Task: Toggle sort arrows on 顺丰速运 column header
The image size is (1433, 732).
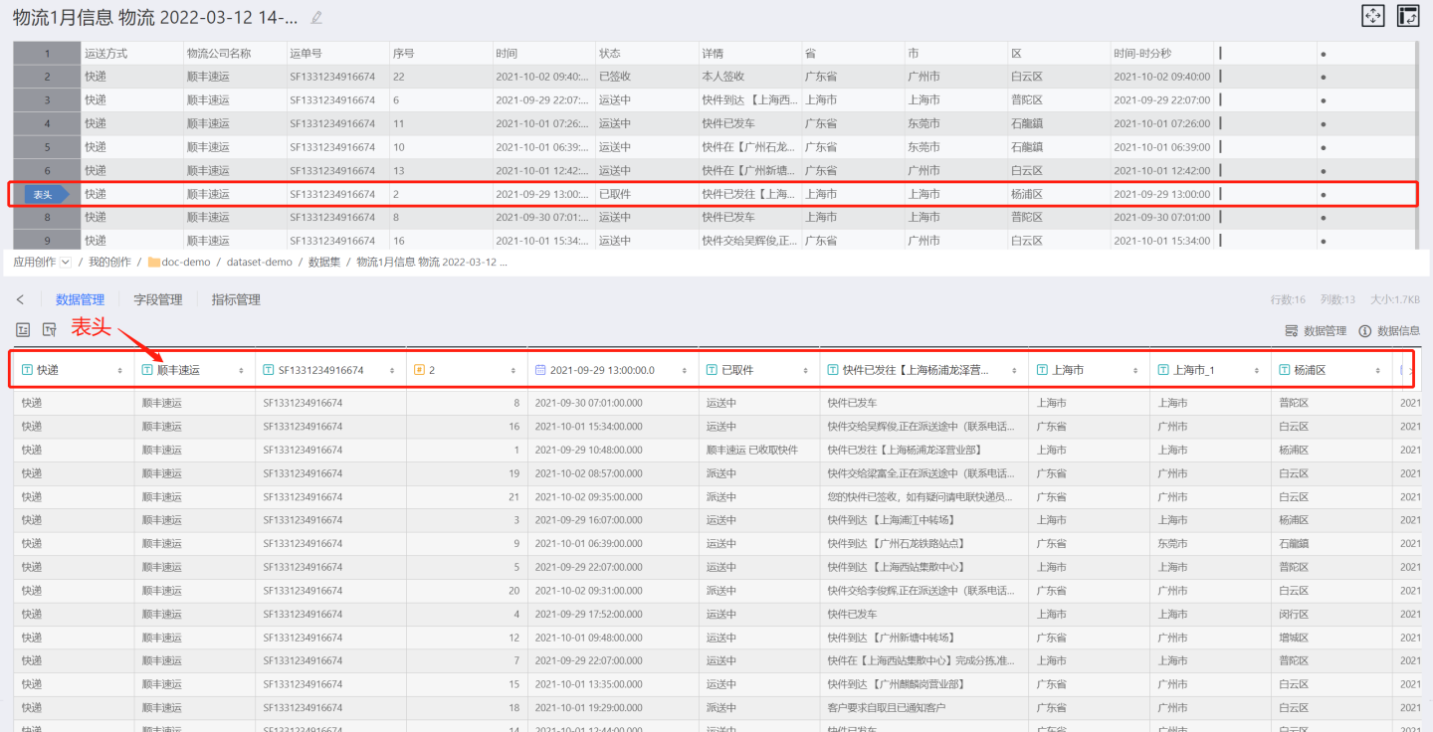Action: pyautogui.click(x=241, y=370)
